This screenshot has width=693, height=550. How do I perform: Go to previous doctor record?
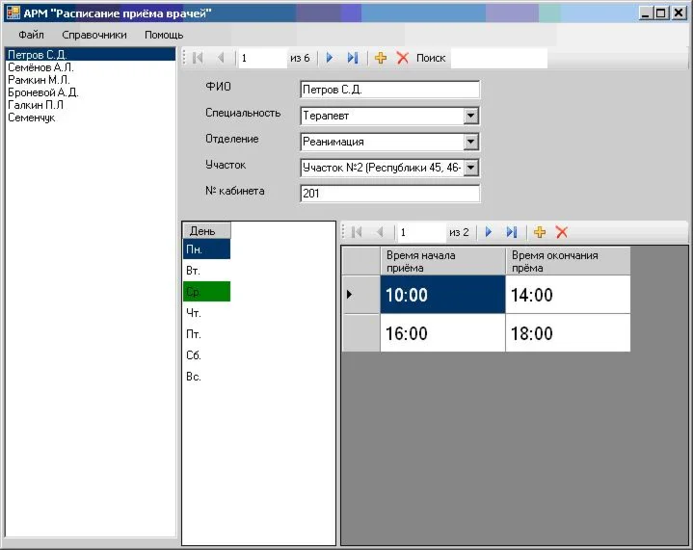[222, 58]
